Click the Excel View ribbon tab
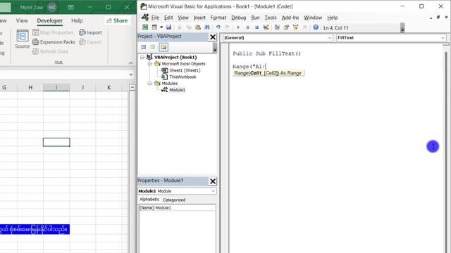451x253 pixels. pyautogui.click(x=22, y=20)
